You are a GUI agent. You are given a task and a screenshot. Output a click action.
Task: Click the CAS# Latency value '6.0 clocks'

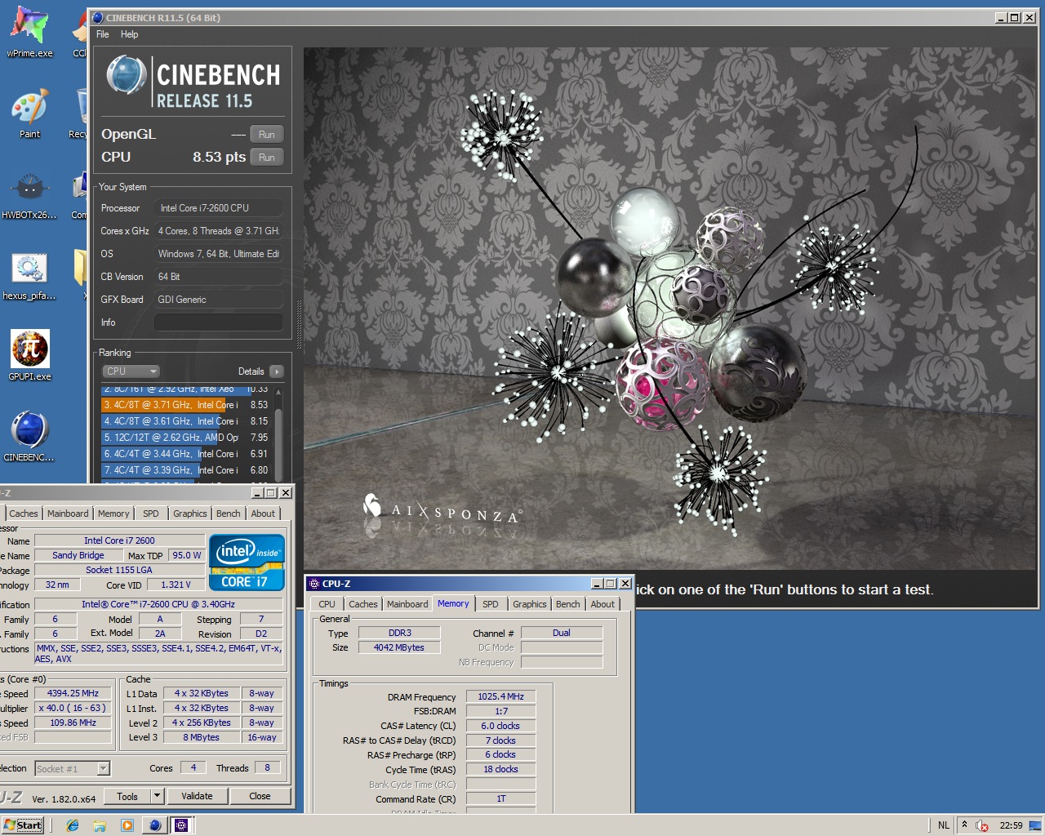[x=501, y=726]
